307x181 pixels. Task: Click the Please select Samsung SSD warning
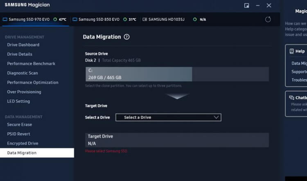[x=106, y=151]
